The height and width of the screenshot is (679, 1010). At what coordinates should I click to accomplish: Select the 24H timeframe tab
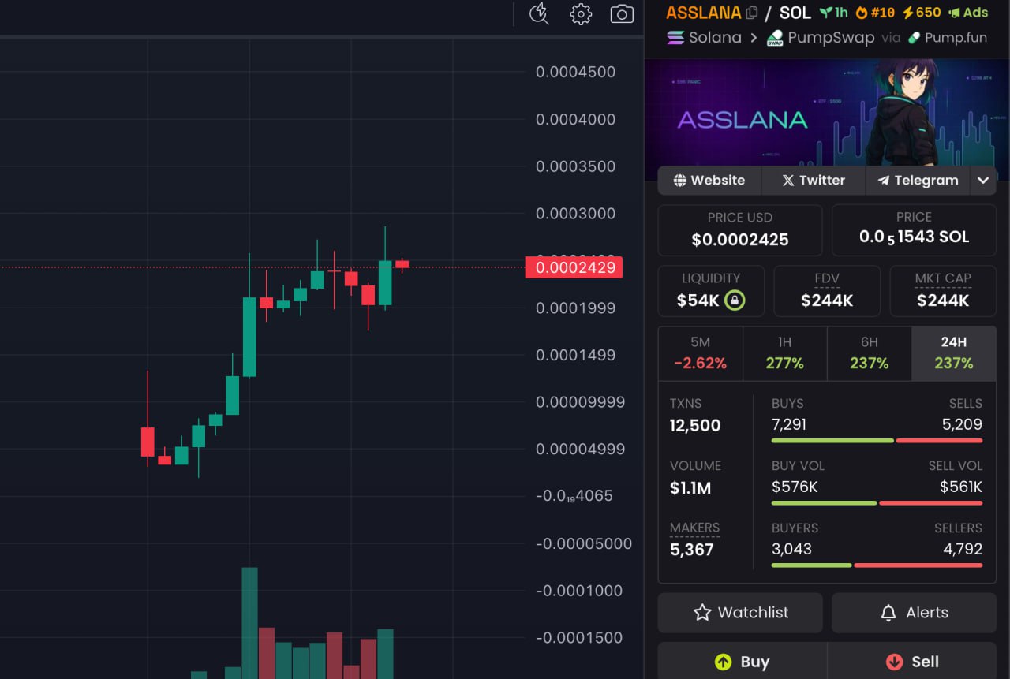(954, 353)
